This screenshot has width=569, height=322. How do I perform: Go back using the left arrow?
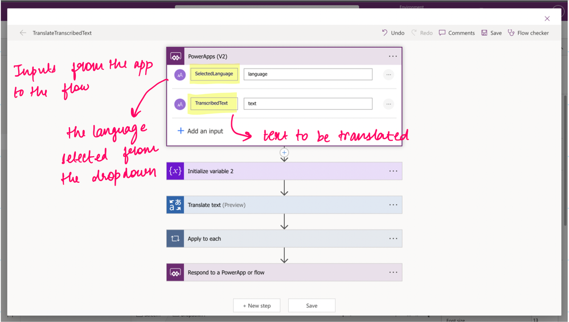pyautogui.click(x=23, y=33)
